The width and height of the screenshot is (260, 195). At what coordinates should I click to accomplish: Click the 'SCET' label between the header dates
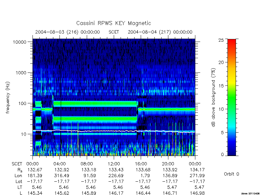114,32
